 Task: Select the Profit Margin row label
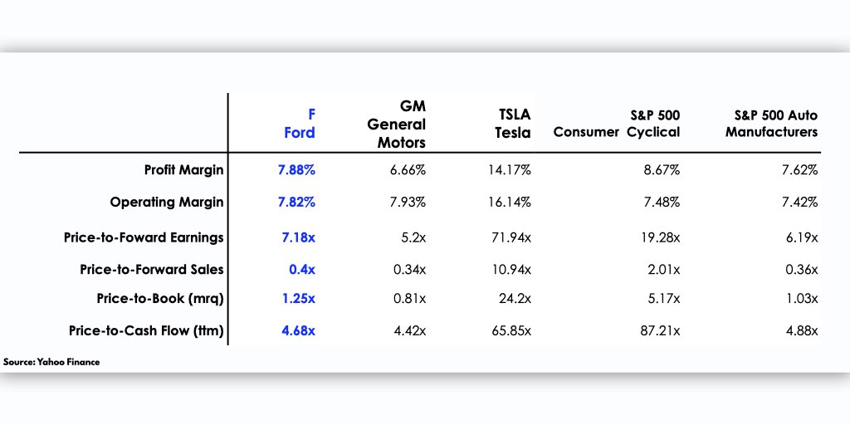tap(183, 170)
